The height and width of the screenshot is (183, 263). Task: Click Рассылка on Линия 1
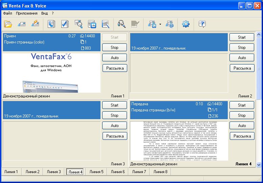(x=115, y=68)
